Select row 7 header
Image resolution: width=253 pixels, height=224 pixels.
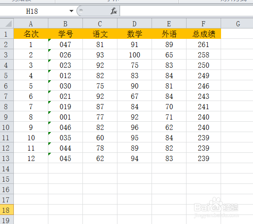pos(7,96)
